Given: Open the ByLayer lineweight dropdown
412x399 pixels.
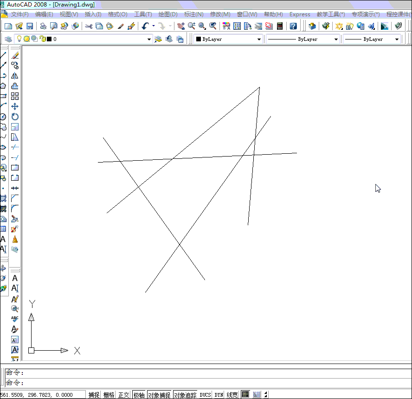Looking at the screenshot, I should tap(397, 39).
